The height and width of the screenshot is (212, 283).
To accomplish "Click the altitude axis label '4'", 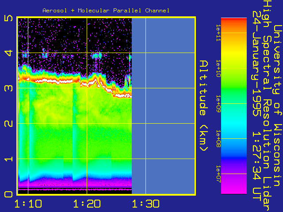I will coord(8,53).
